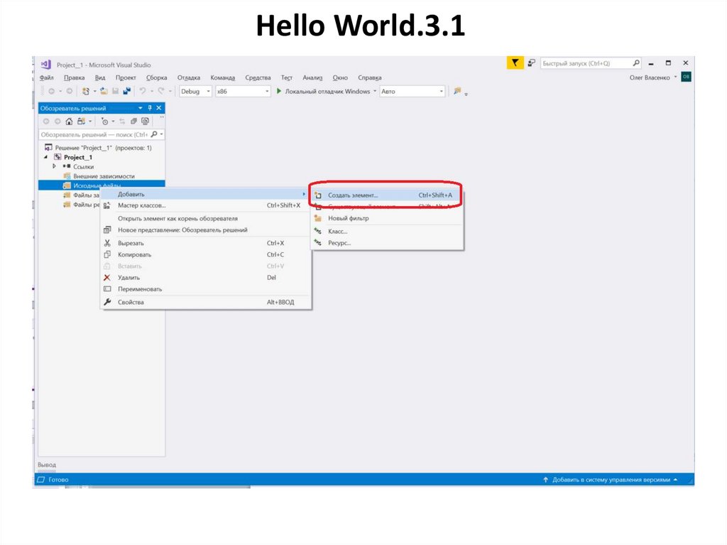Choose Класс... from the Add submenu
The width and height of the screenshot is (727, 545).
[387, 231]
